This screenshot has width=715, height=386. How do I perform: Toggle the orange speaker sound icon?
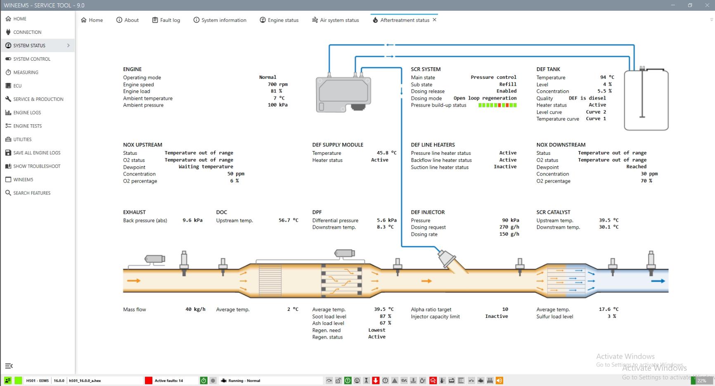(x=500, y=381)
